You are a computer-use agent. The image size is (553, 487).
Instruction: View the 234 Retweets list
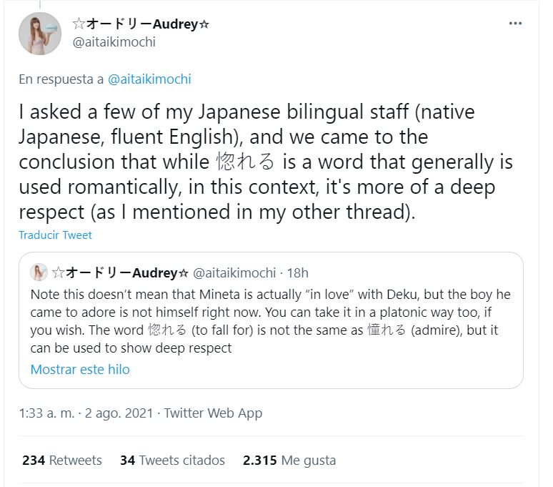click(x=62, y=460)
